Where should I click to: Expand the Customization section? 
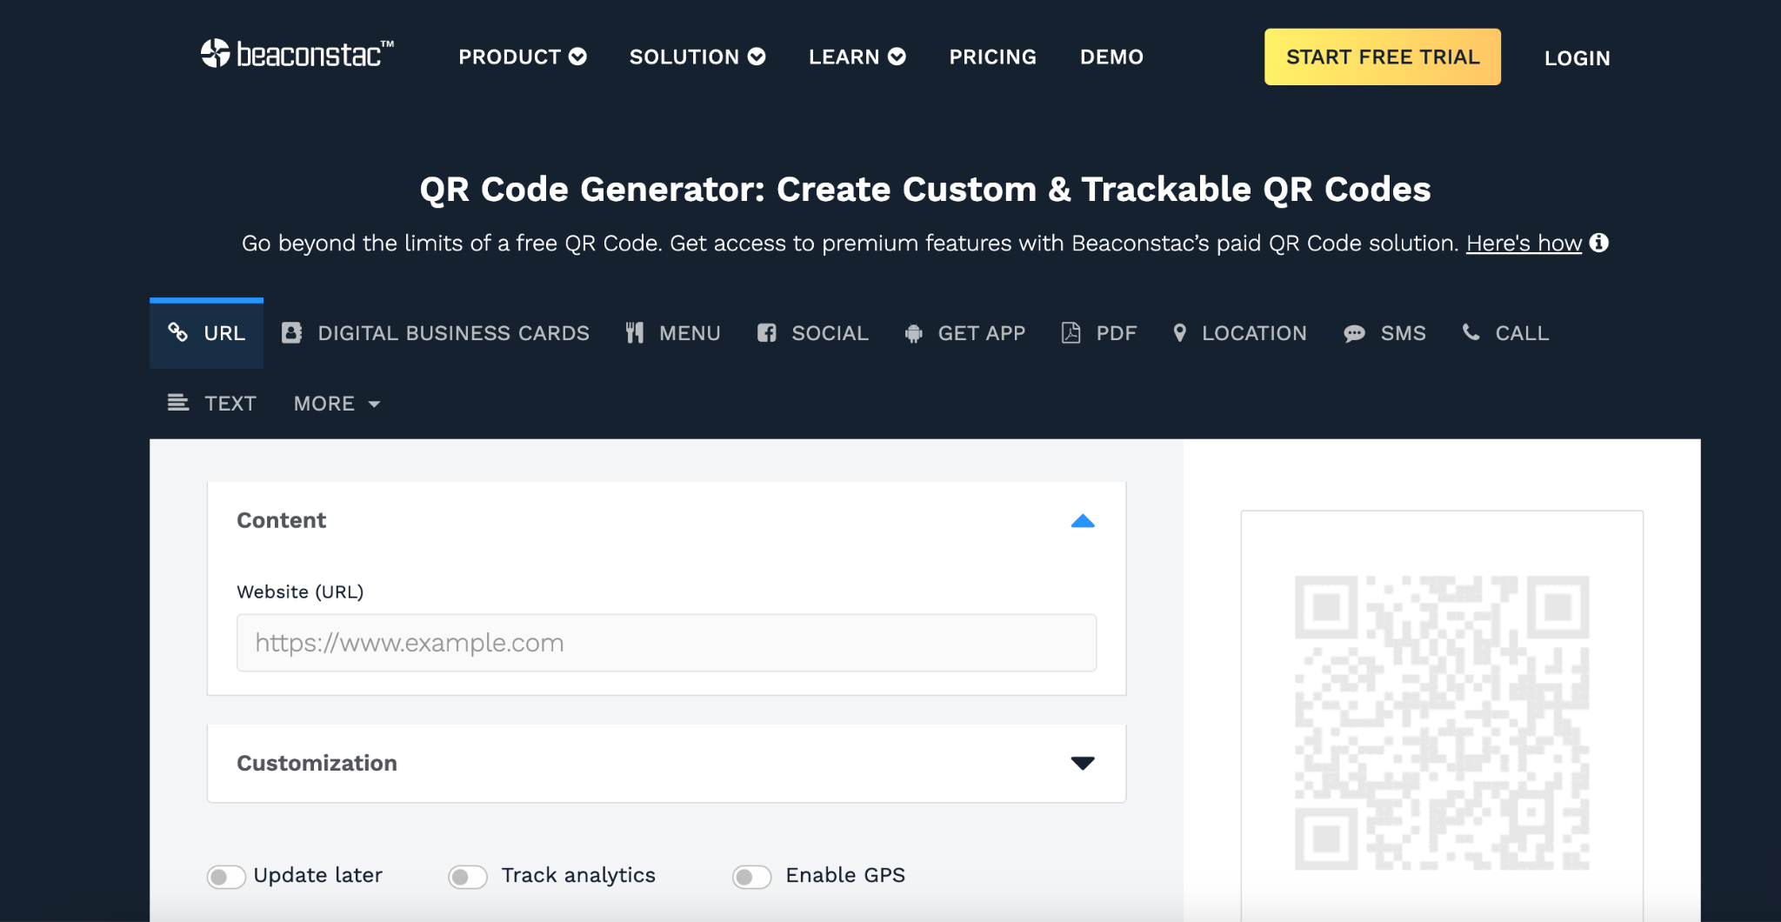[x=1083, y=763]
